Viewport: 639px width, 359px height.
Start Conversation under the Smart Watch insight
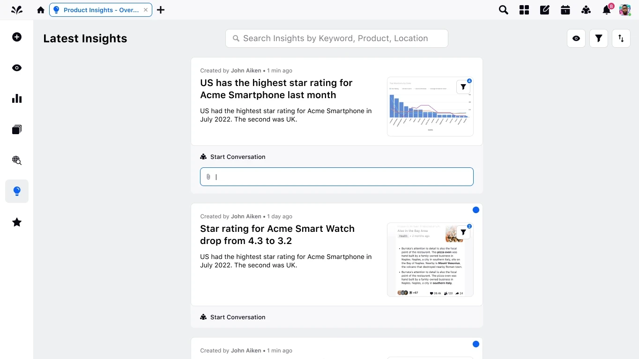(x=233, y=317)
